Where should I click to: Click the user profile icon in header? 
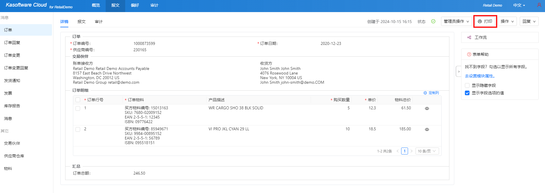click(539, 5)
